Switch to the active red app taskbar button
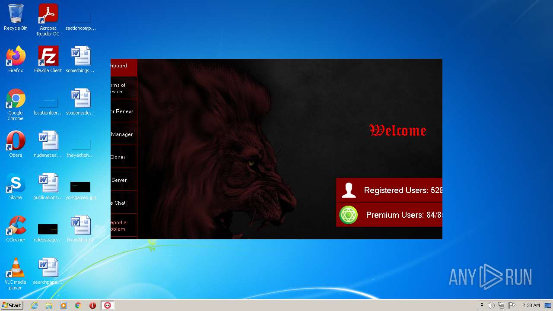This screenshot has height=311, width=553. [x=108, y=305]
